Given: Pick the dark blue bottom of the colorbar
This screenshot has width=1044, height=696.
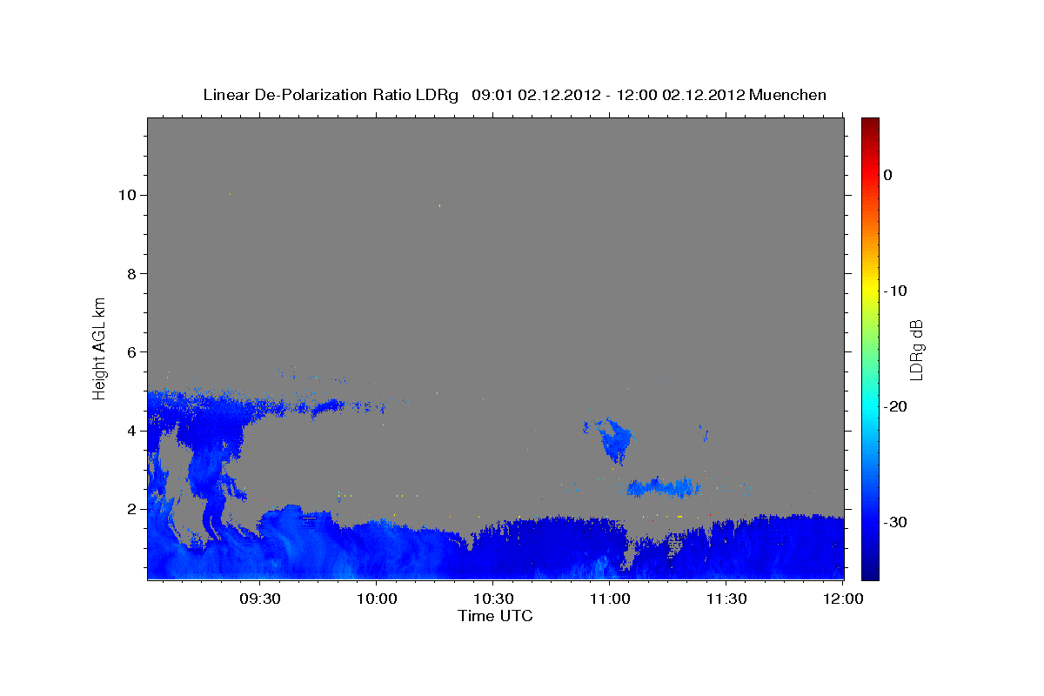Looking at the screenshot, I should pos(870,572).
